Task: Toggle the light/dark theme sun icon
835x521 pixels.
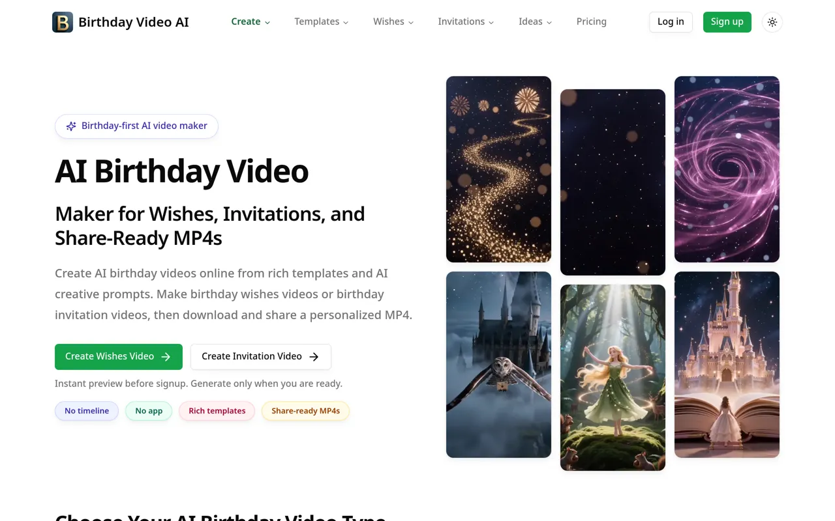Action: point(772,22)
